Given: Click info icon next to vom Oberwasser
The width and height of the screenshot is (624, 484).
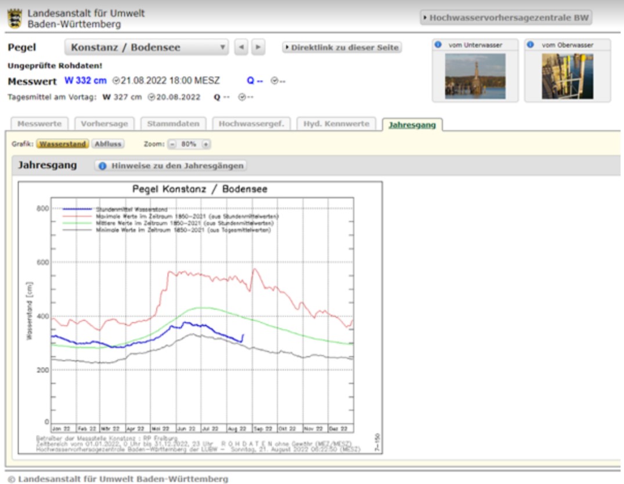Looking at the screenshot, I should (531, 45).
